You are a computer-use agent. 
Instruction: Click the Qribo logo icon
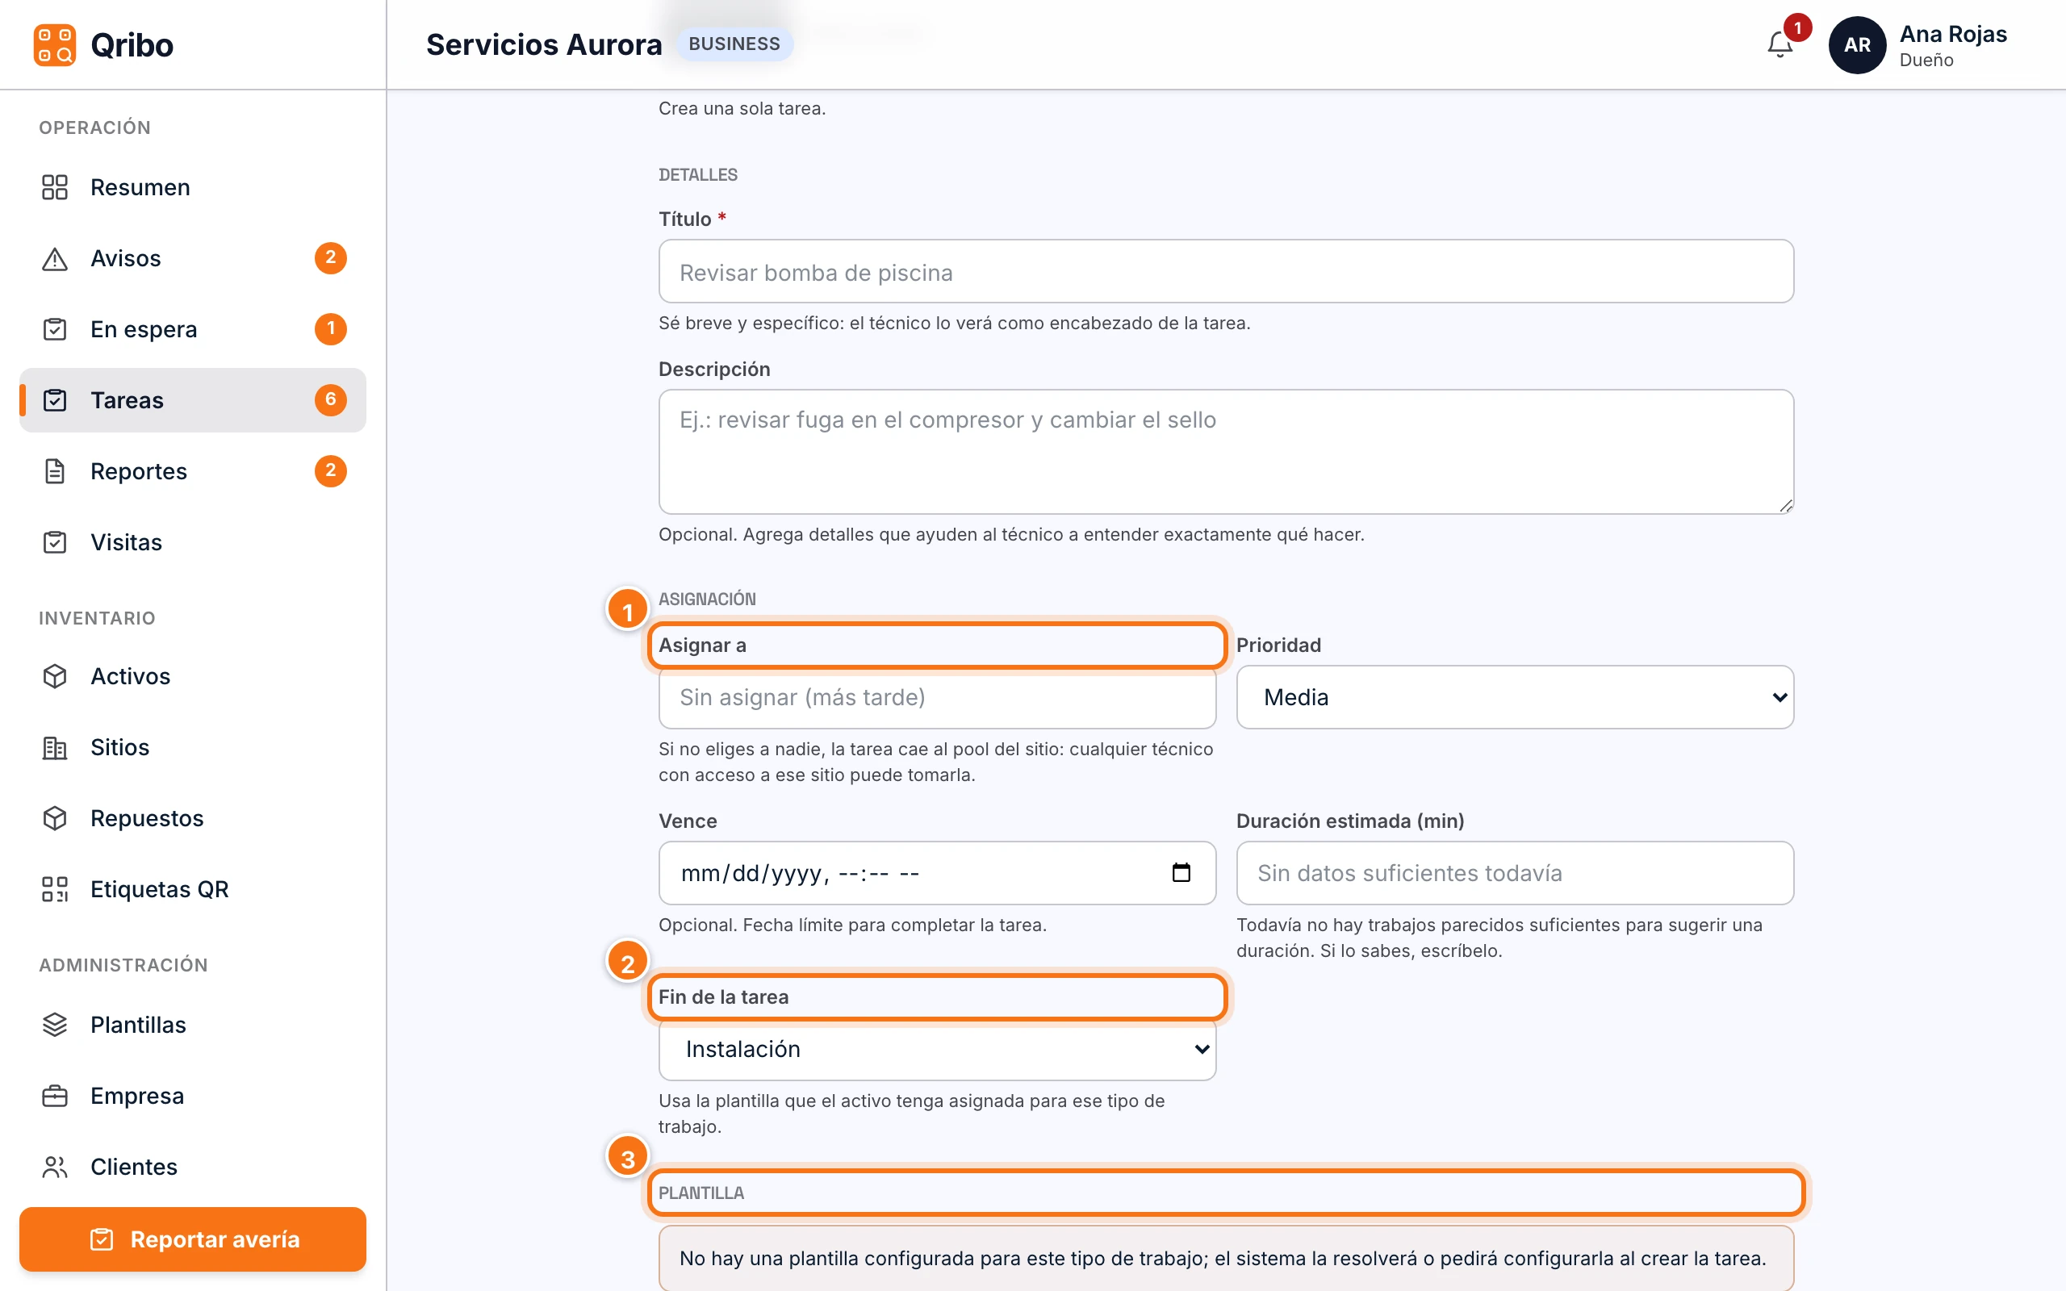(55, 44)
